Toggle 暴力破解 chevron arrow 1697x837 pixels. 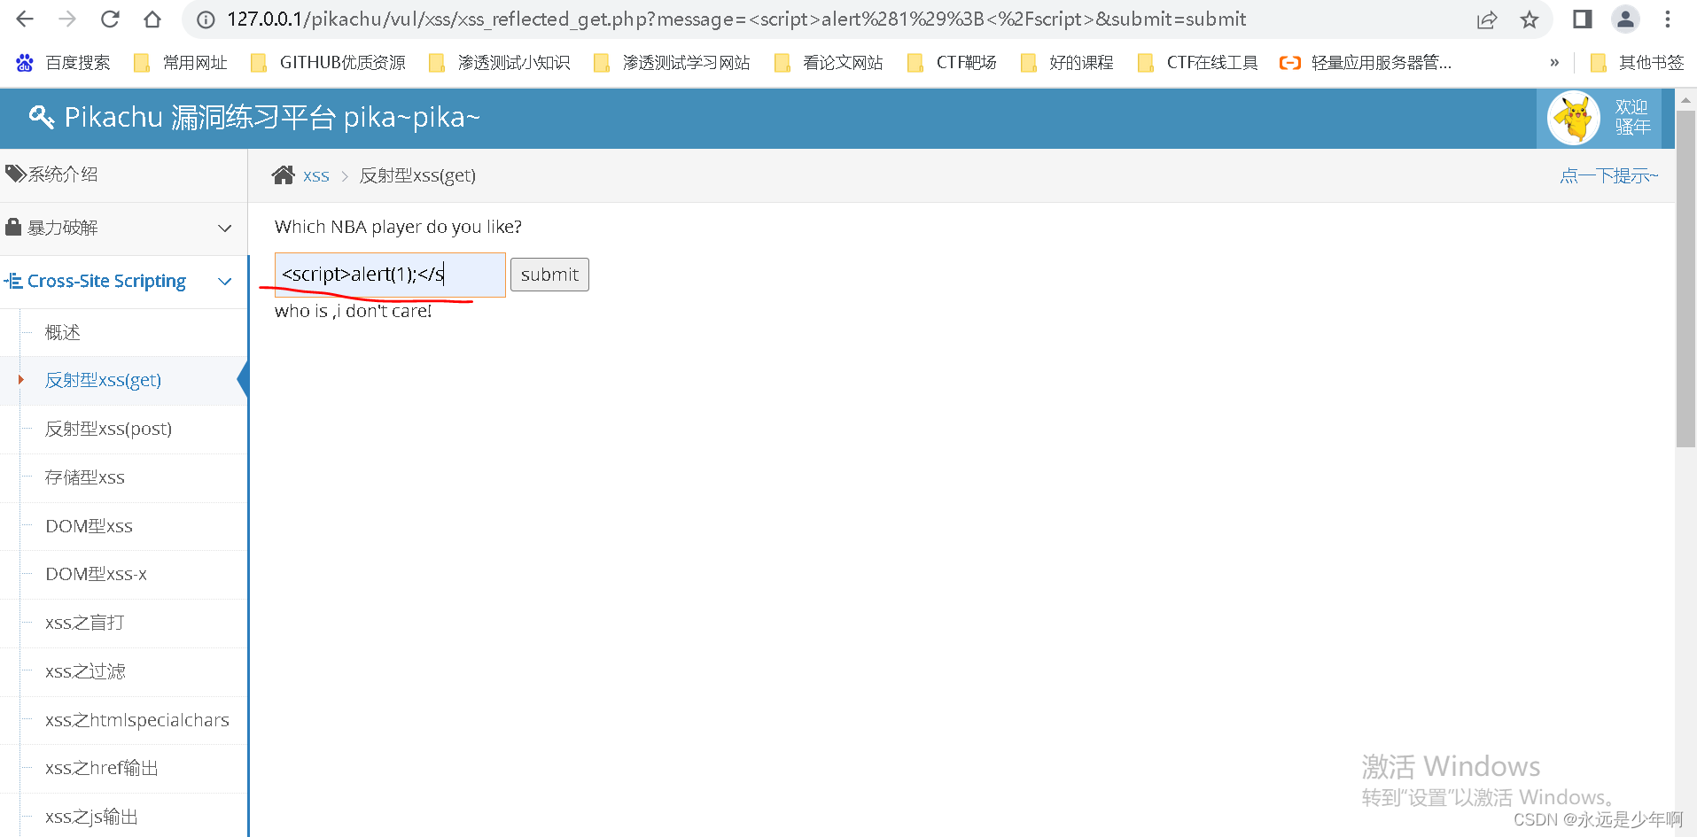point(225,228)
